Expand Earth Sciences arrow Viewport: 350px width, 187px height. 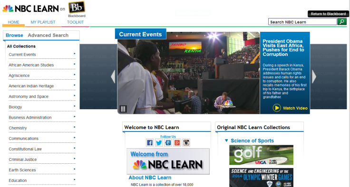(75, 168)
